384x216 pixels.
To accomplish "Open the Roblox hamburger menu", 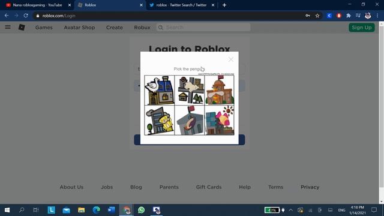I will 8,27.
